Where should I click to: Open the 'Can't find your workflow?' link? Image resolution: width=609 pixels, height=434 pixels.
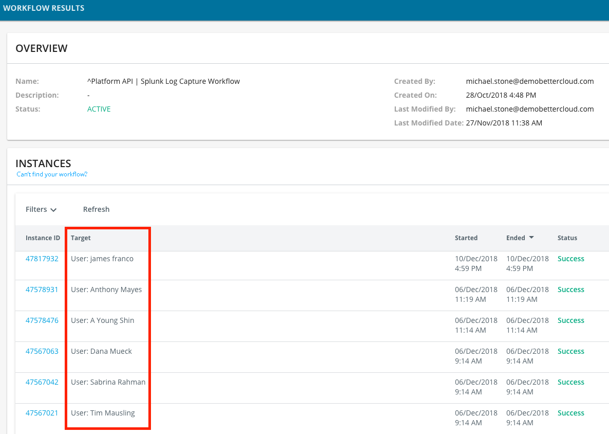[52, 174]
